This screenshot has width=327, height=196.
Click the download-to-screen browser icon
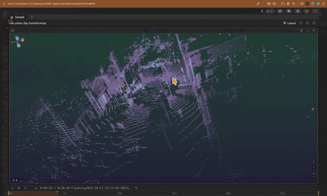click(x=269, y=4)
